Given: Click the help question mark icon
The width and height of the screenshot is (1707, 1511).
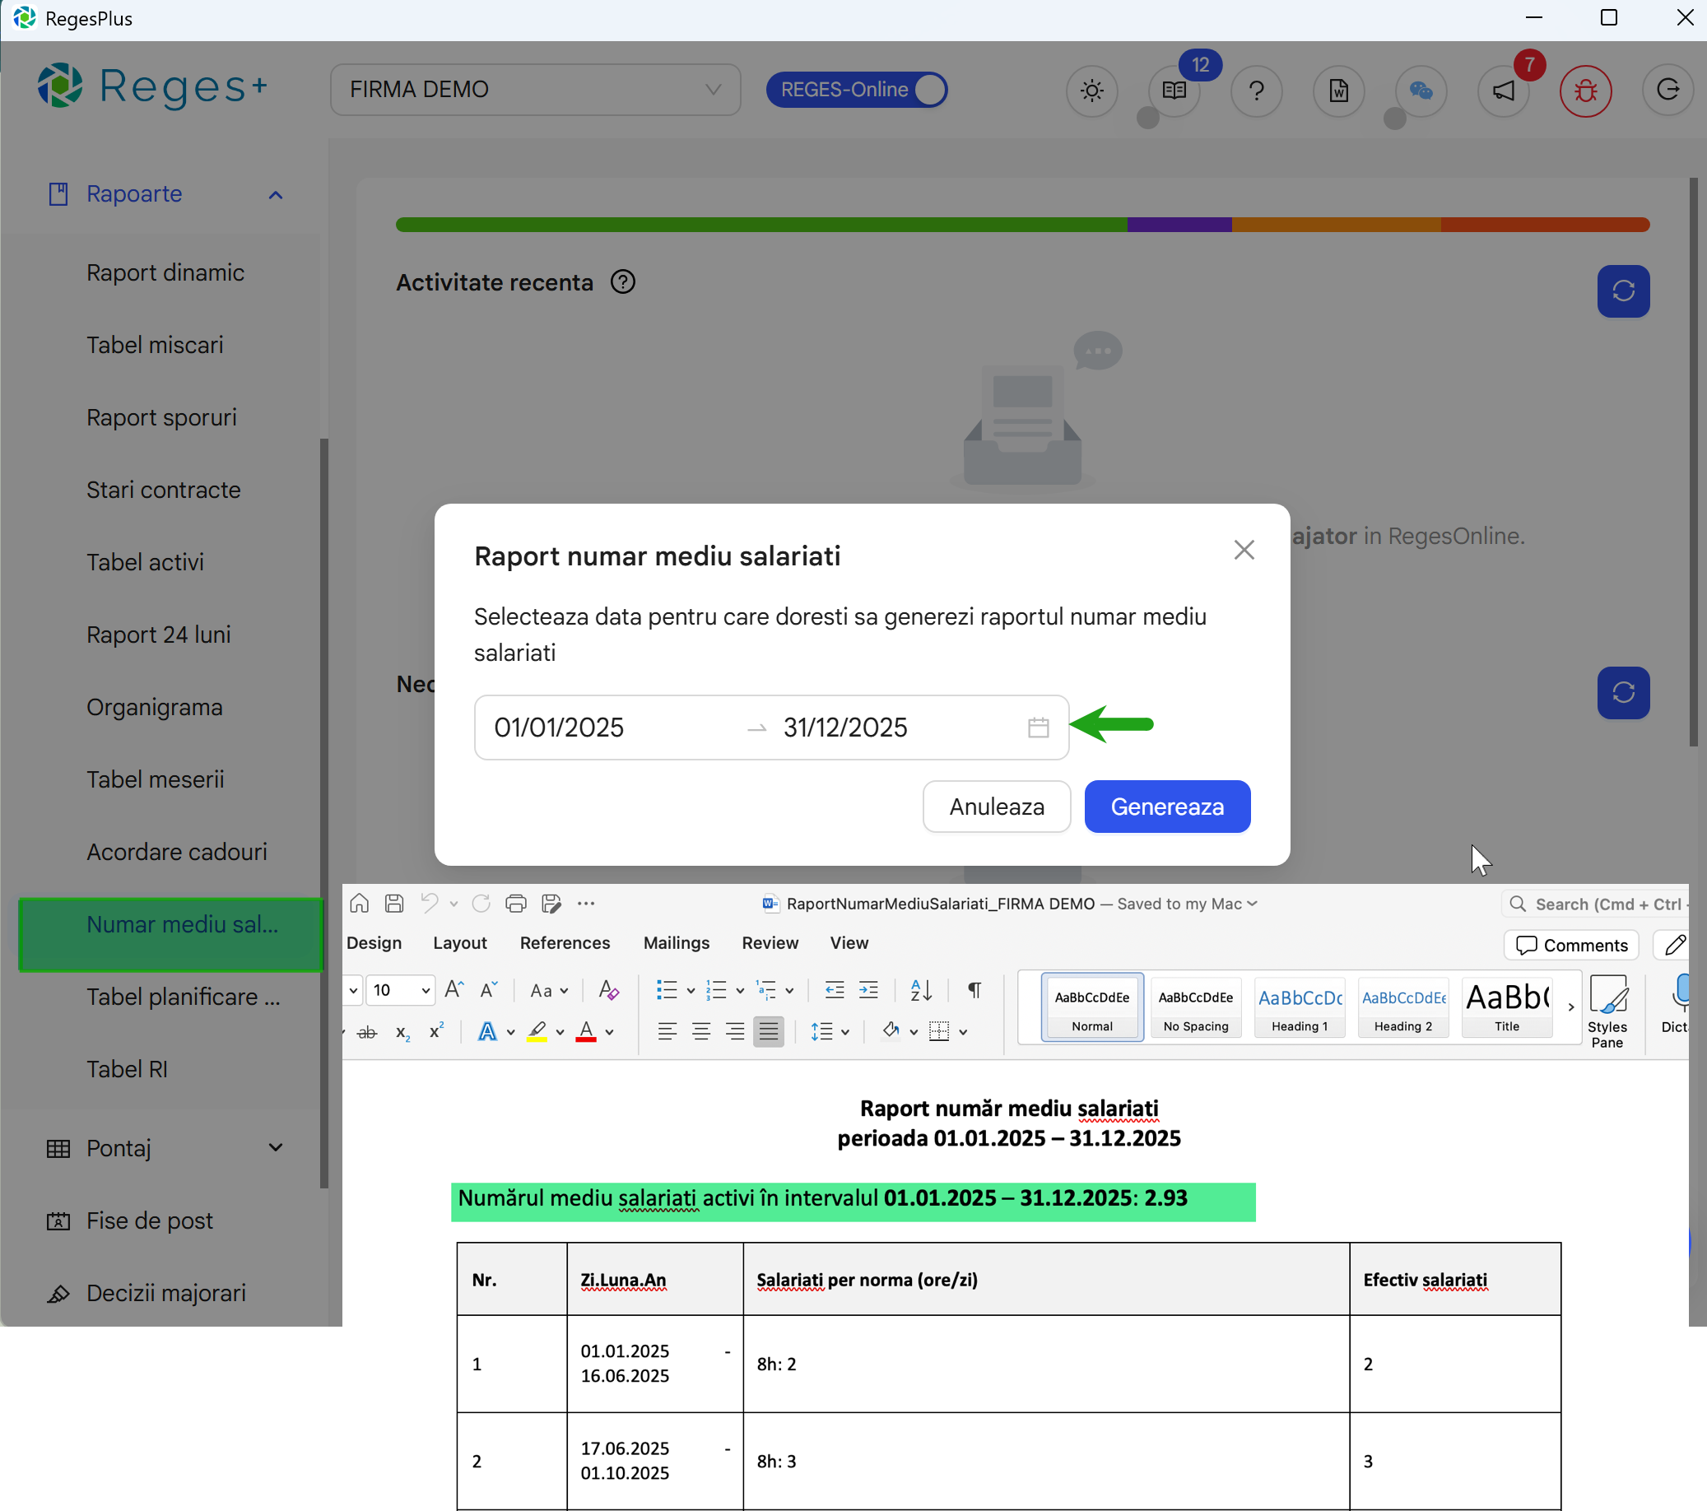Looking at the screenshot, I should click(x=1256, y=91).
